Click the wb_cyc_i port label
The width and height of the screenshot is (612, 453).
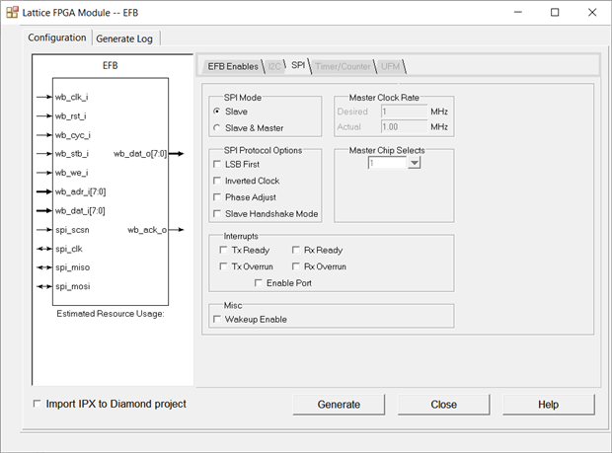tap(73, 135)
